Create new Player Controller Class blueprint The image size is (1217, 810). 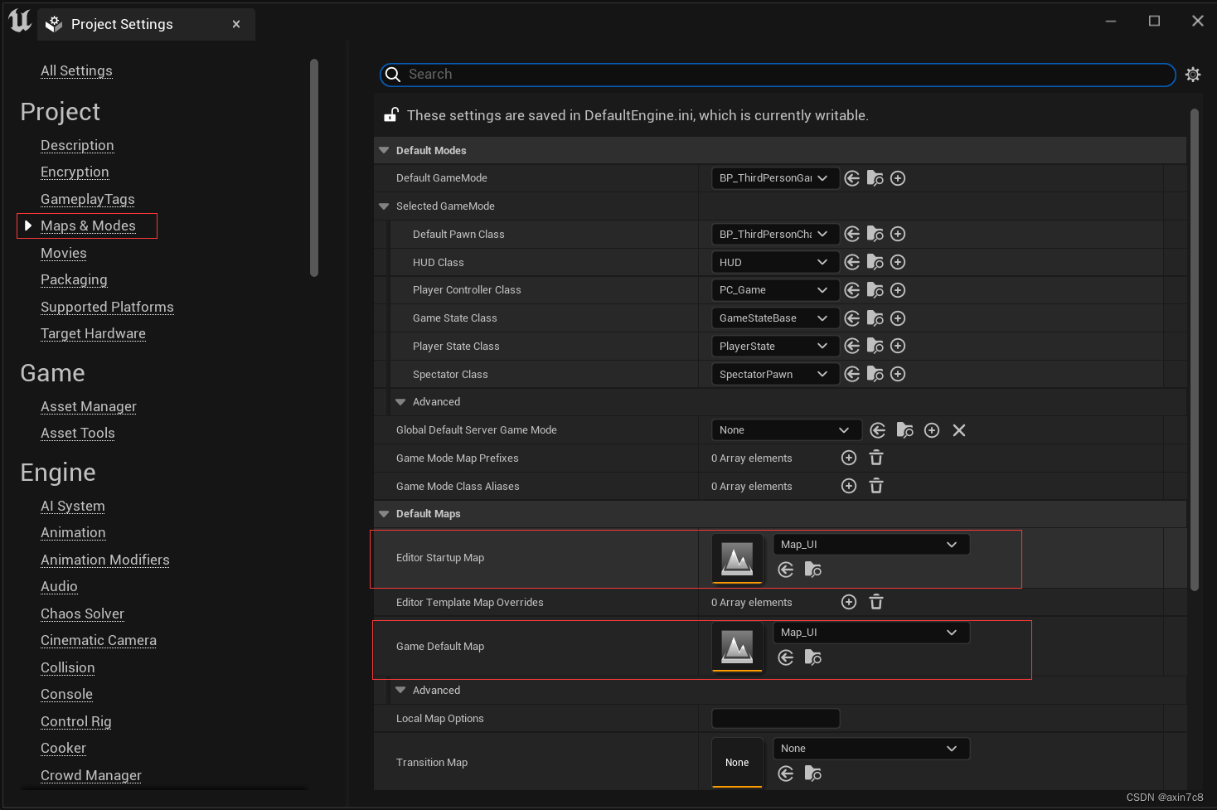point(898,290)
